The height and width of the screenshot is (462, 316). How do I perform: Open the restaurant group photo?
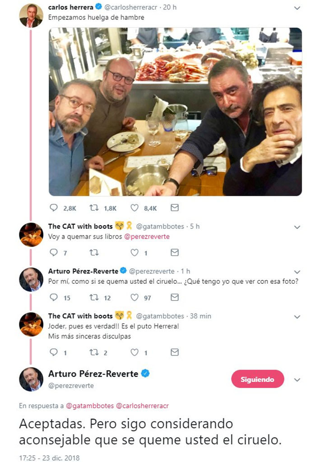pyautogui.click(x=175, y=111)
